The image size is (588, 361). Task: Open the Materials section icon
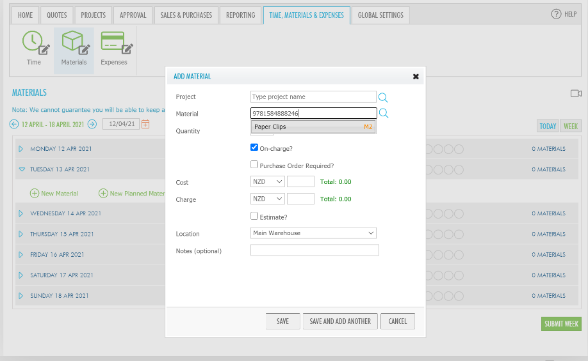[x=76, y=42]
